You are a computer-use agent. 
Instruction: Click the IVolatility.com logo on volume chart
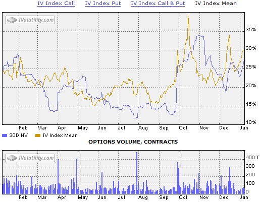30,158
